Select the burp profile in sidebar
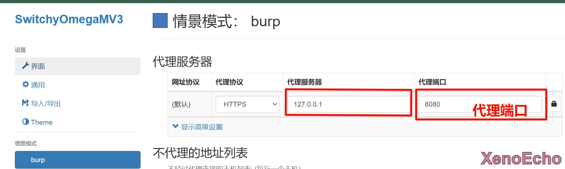565x169 pixels. 77,160
